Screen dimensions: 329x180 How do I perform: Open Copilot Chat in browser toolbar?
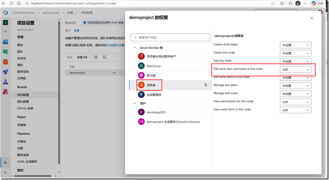[317, 3]
